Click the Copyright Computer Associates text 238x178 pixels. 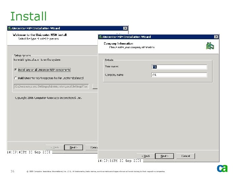pos(48,98)
